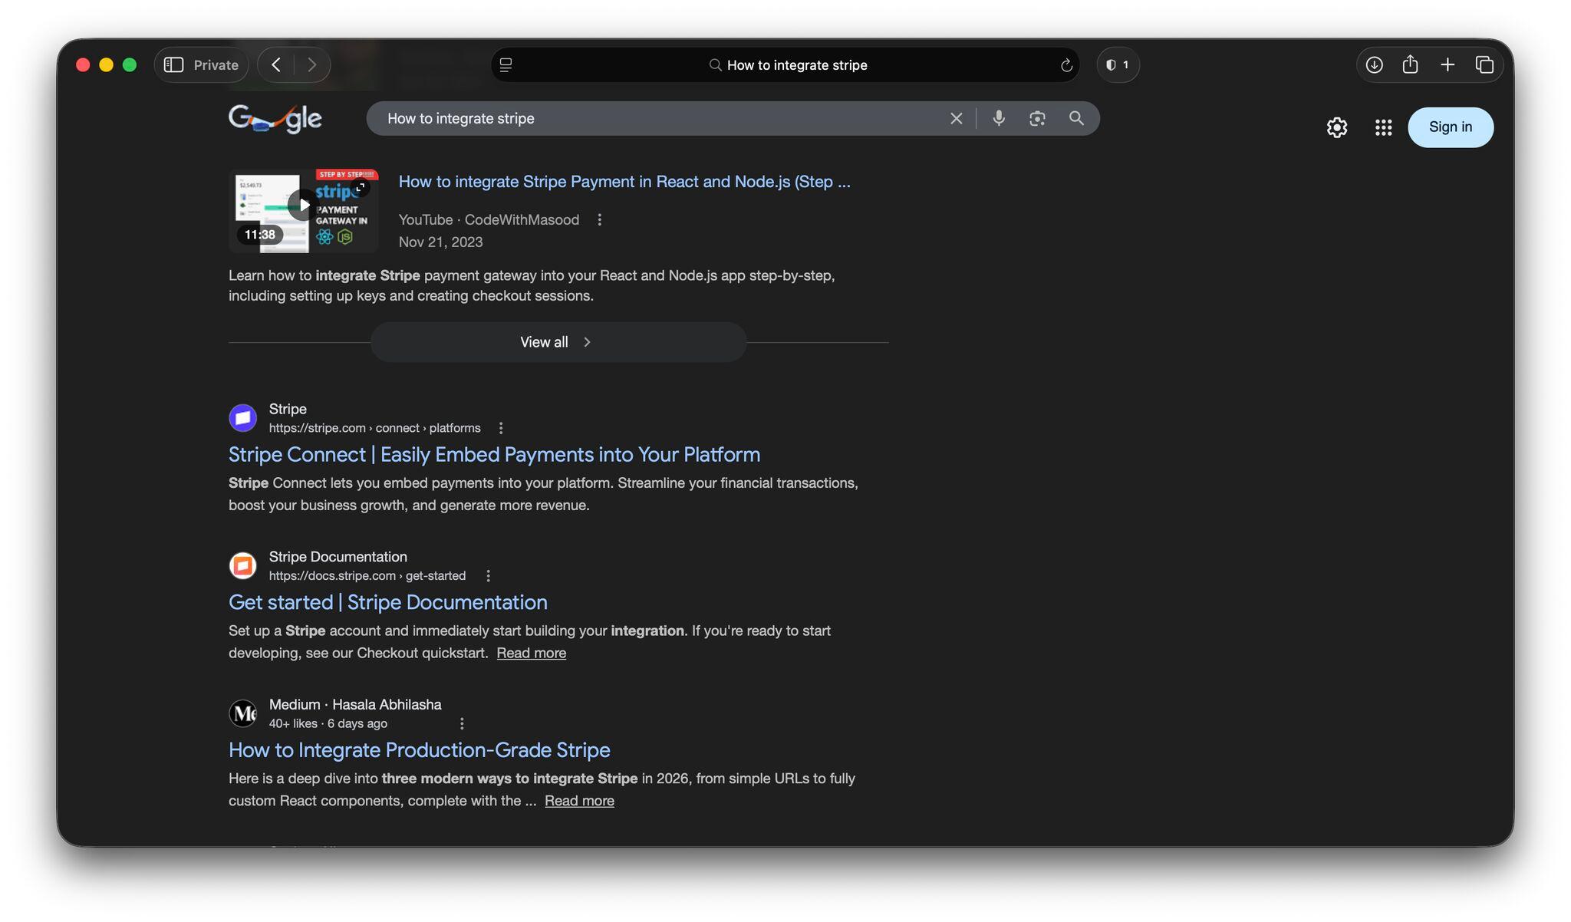Open more options for YouTube CodeWithMasood result
1571x922 pixels.
click(x=599, y=220)
